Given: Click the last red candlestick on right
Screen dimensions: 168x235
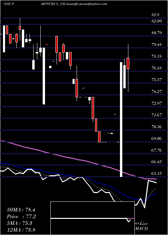Looking at the screenshot, I should (x=128, y=63).
